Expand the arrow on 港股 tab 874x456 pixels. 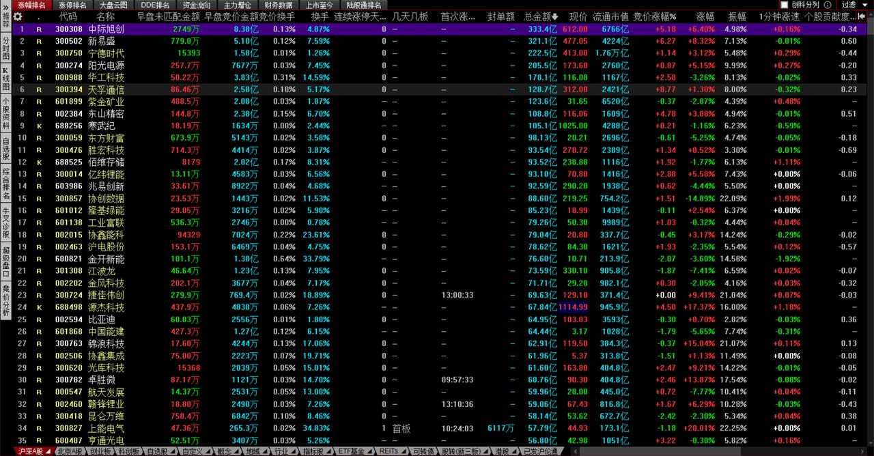coord(513,451)
